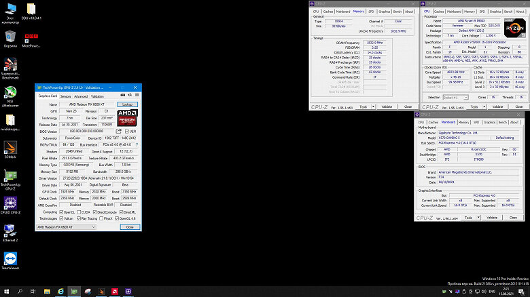Image resolution: width=530 pixels, height=297 pixels.
Task: Click GPU name field AMD Radeon RX 6600 XT
Action: (x=87, y=104)
